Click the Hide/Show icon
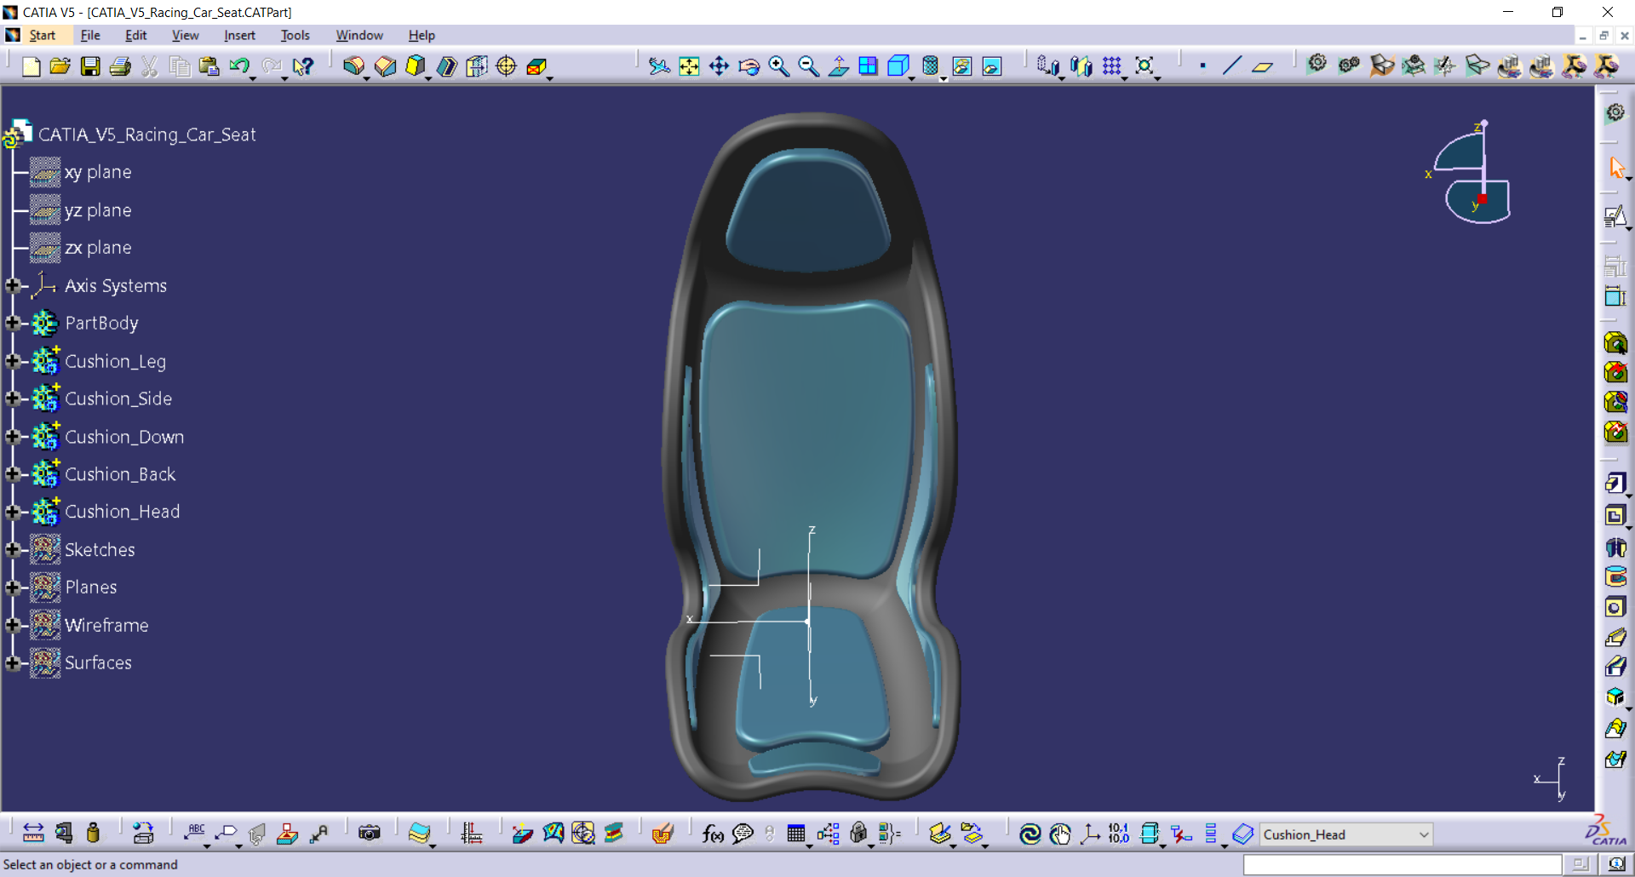 pyautogui.click(x=962, y=66)
